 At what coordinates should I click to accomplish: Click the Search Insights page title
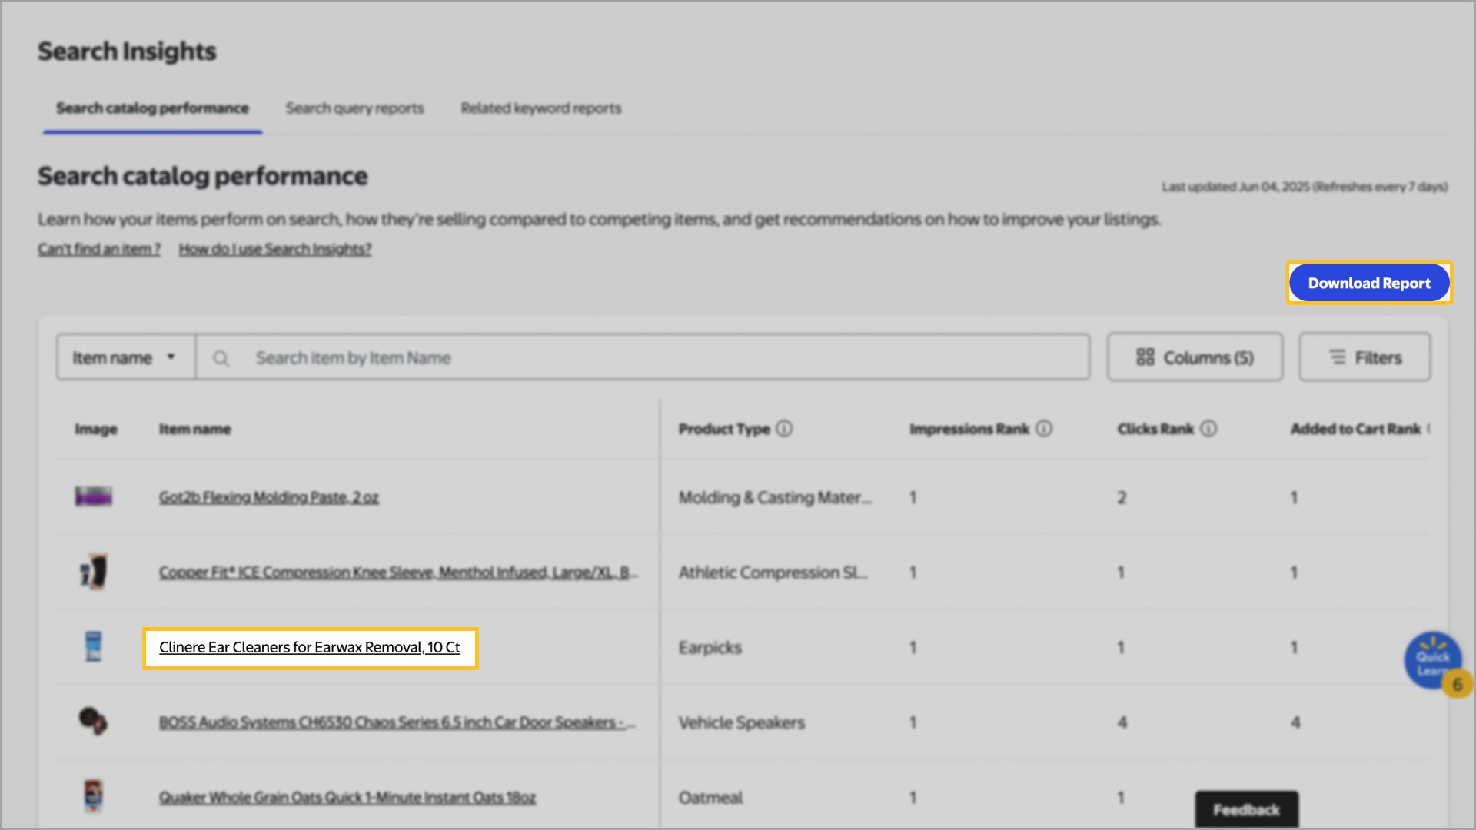(x=127, y=51)
